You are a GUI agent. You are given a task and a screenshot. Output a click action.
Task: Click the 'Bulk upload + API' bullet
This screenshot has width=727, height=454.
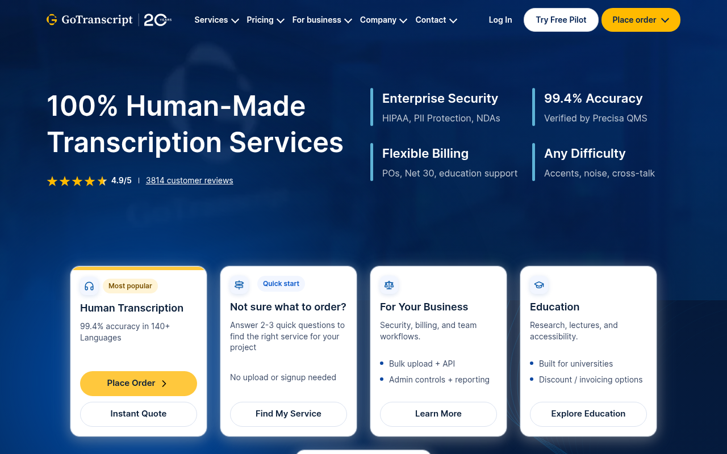pyautogui.click(x=422, y=364)
